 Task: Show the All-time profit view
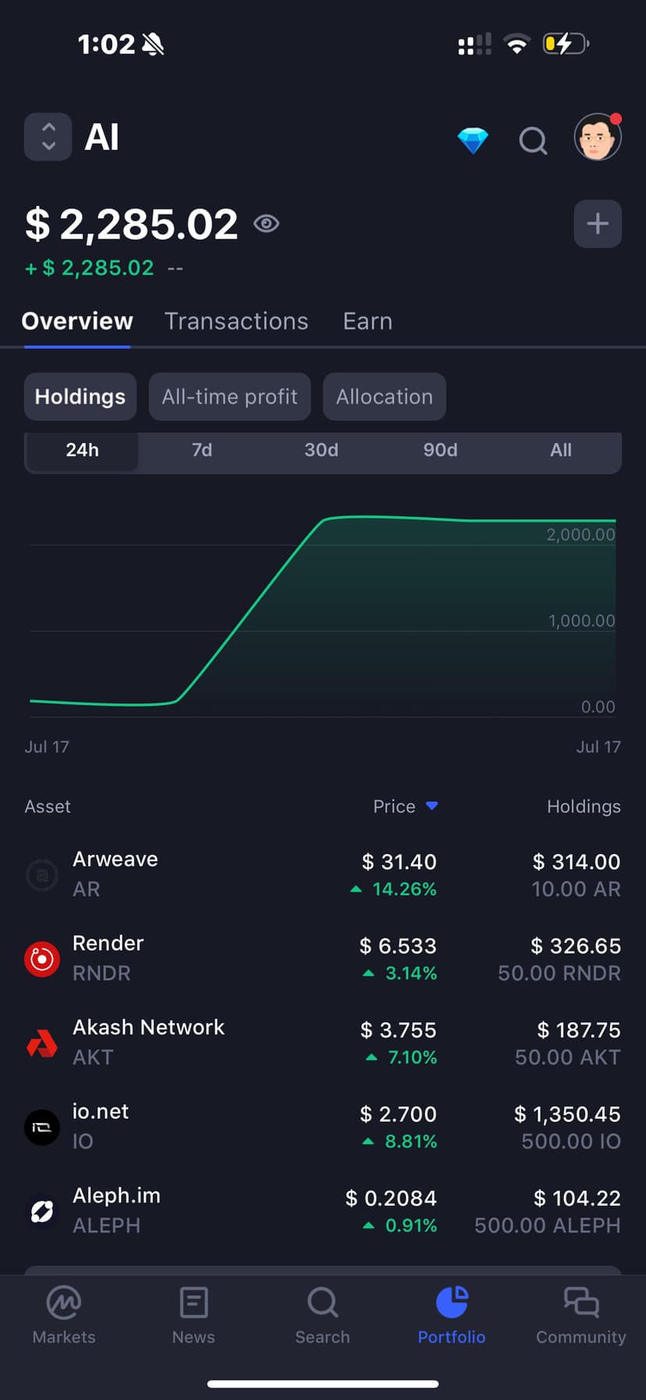tap(229, 397)
